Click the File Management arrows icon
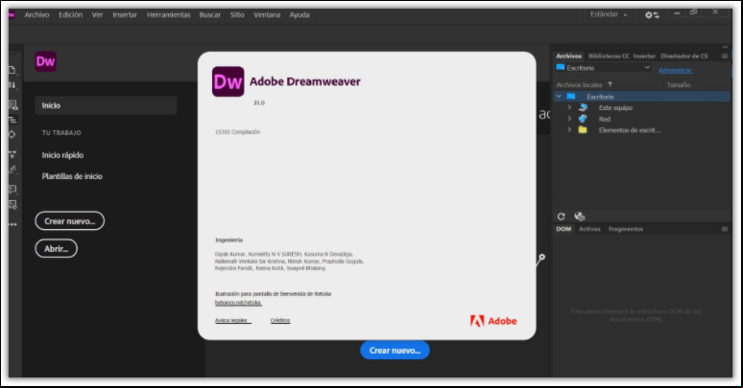Screen dimensions: 743x388 point(12,85)
